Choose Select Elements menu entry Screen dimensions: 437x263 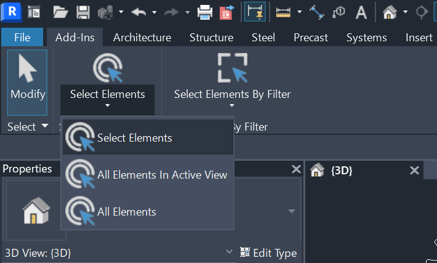(x=134, y=138)
